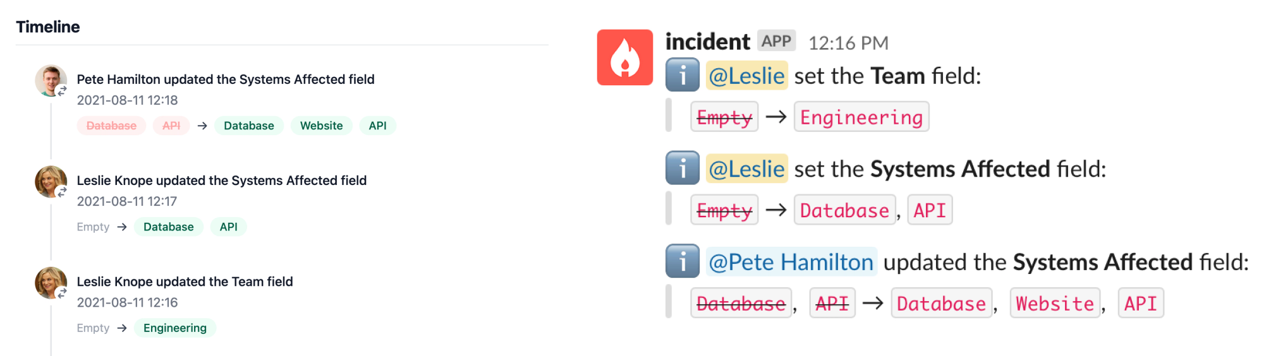1264x356 pixels.
Task: Open Pete Hamilton's avatar in the timeline
Action: (x=51, y=81)
